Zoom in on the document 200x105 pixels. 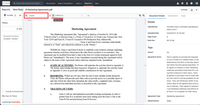click(140, 16)
